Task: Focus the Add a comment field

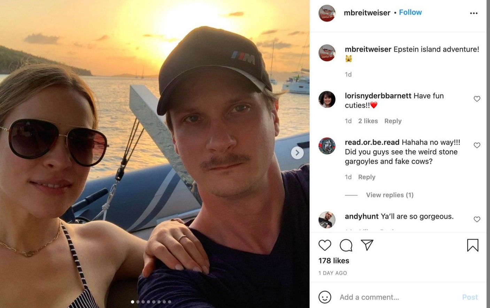Action: [397, 297]
